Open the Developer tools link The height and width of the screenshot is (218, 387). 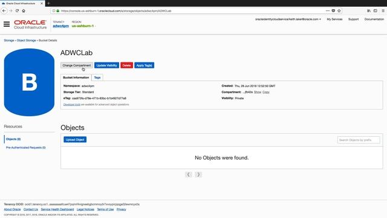pyautogui.click(x=72, y=104)
